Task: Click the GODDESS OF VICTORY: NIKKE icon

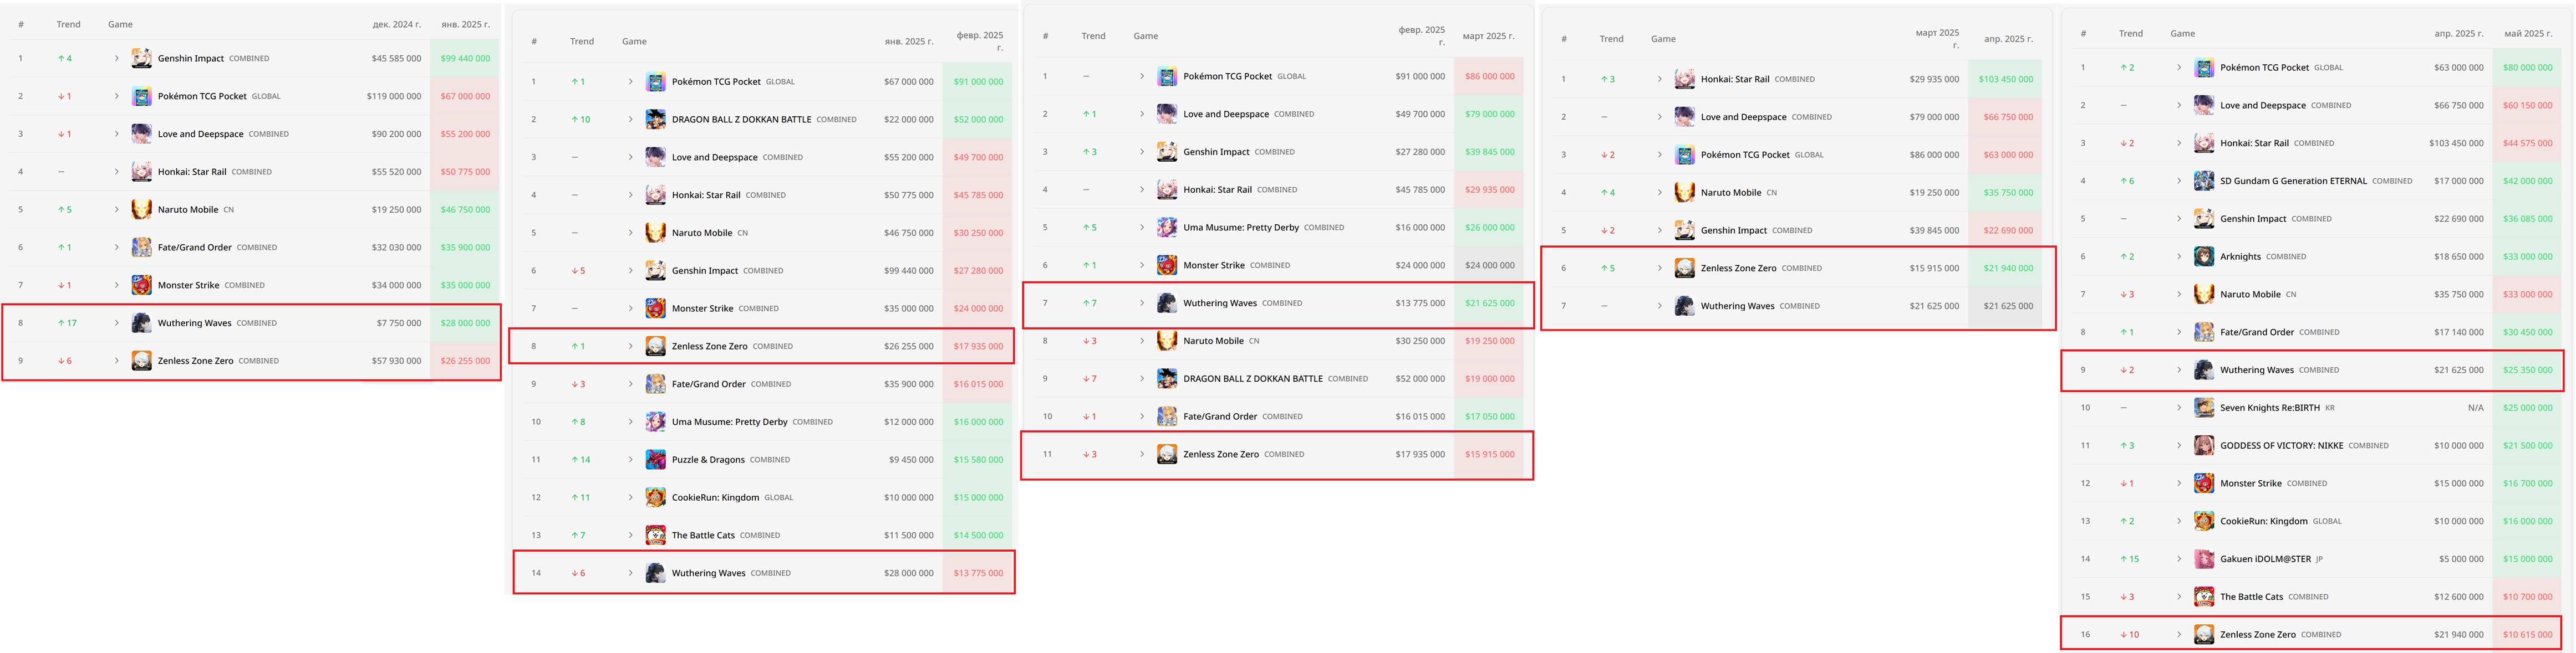Action: click(2203, 445)
